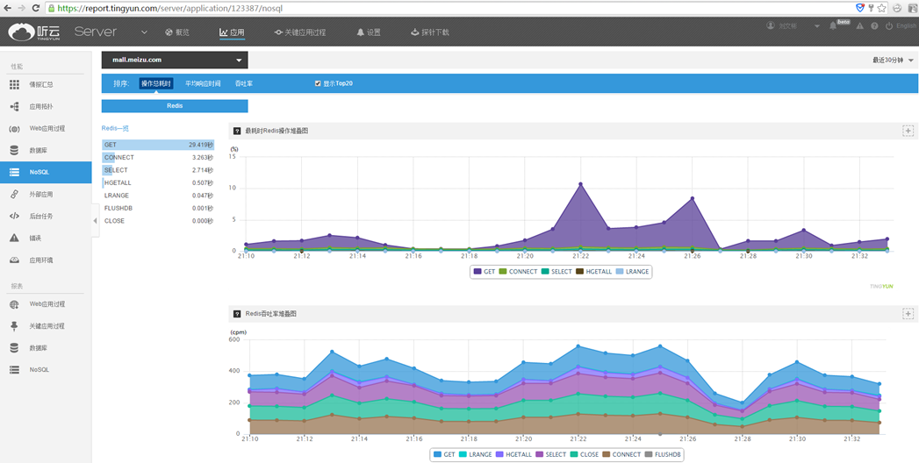Expand the Server product switcher chevron
The image size is (919, 463).
coord(145,32)
